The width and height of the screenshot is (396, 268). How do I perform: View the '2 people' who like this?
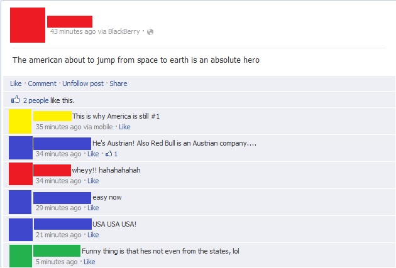tap(36, 100)
